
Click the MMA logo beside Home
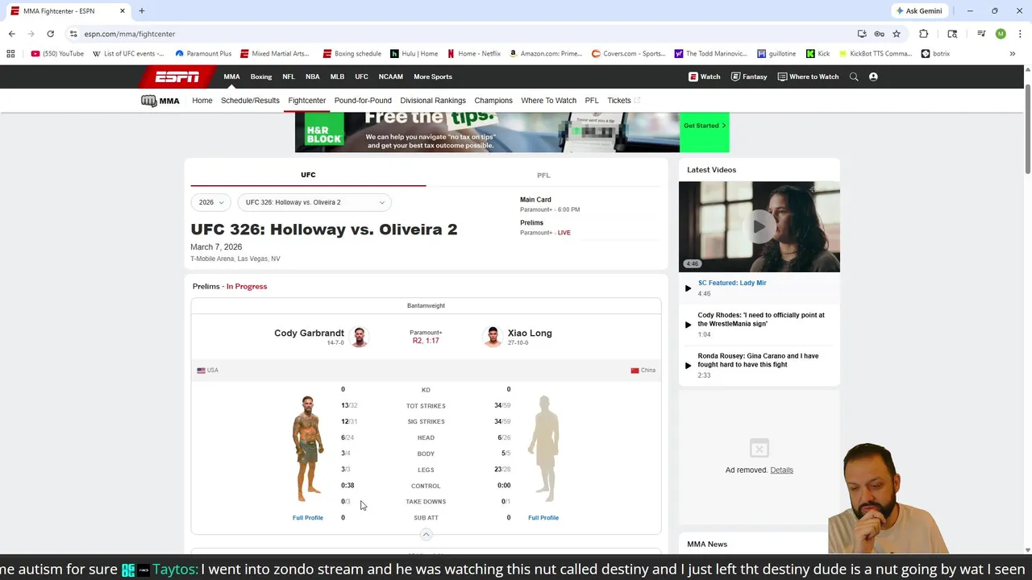click(160, 101)
